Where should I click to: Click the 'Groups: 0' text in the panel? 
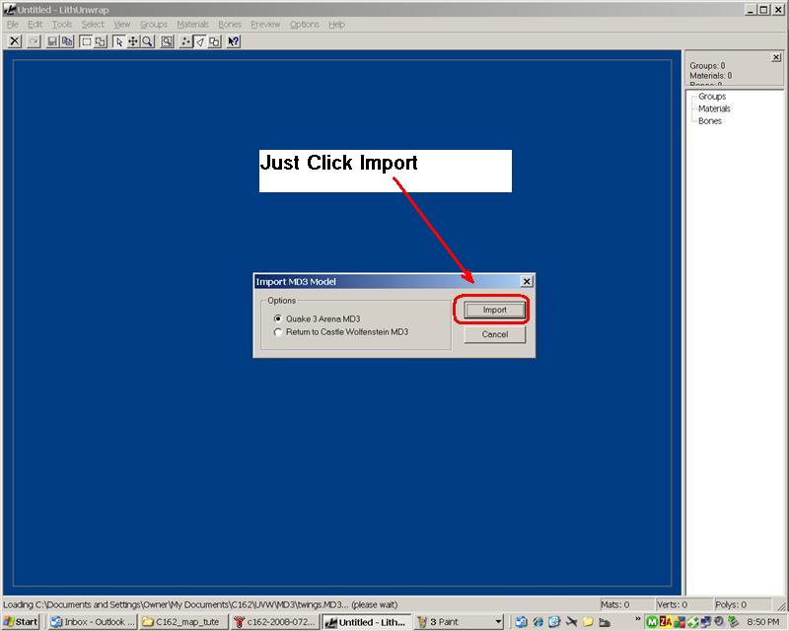click(707, 65)
